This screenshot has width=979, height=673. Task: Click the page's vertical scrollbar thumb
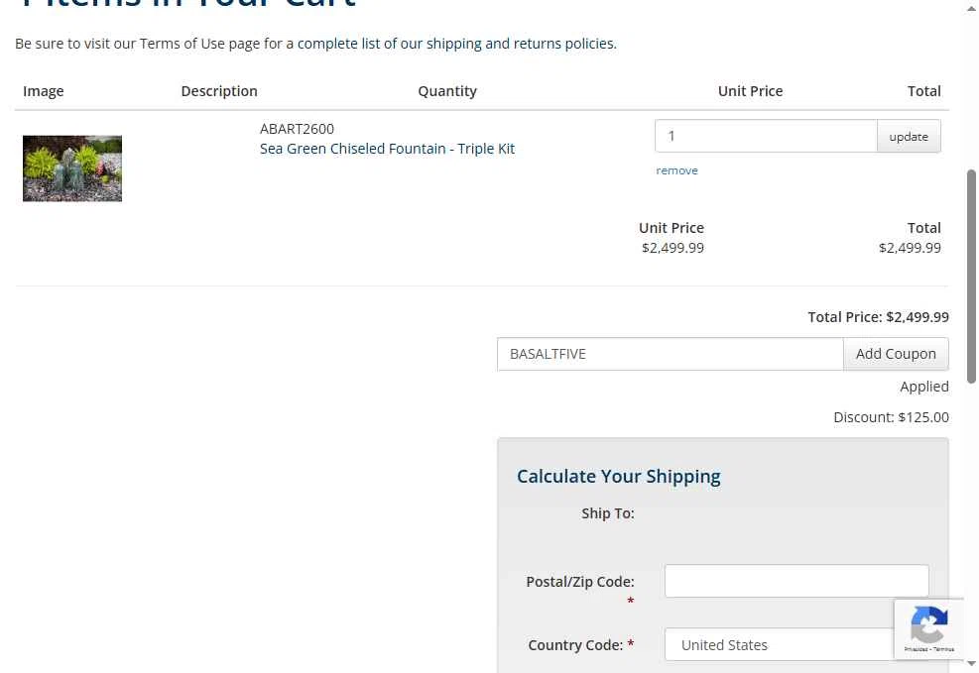click(x=971, y=277)
